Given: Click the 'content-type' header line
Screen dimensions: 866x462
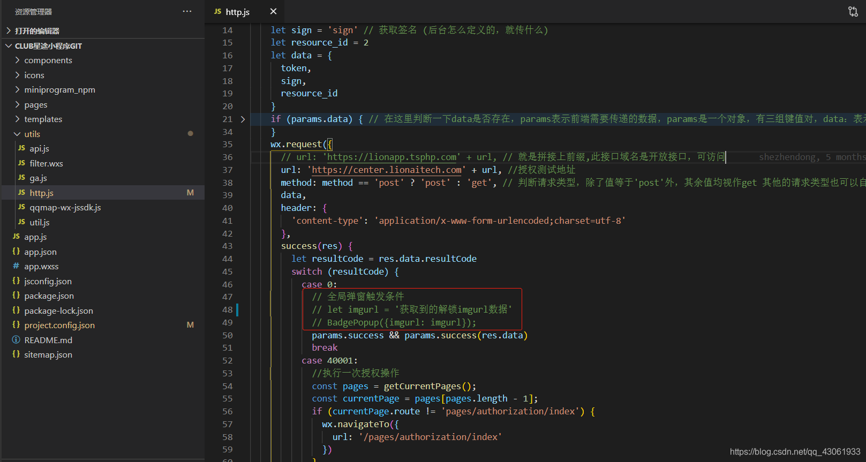Looking at the screenshot, I should [458, 221].
